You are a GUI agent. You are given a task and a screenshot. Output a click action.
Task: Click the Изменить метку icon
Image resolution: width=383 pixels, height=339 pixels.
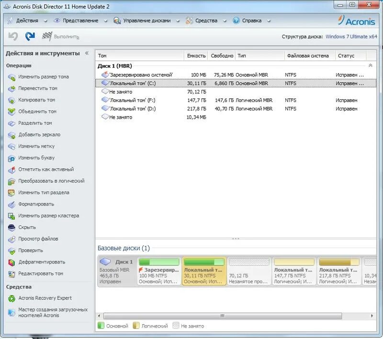click(11, 147)
